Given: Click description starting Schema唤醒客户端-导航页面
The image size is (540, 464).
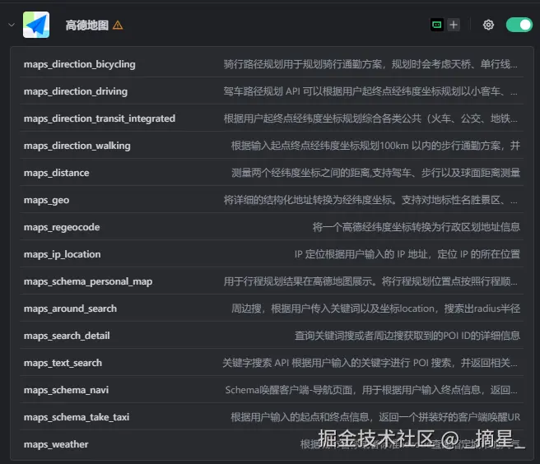Looking at the screenshot, I should click(371, 390).
